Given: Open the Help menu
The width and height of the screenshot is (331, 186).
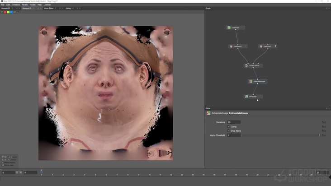Looking at the screenshot, I should click(x=39, y=5).
